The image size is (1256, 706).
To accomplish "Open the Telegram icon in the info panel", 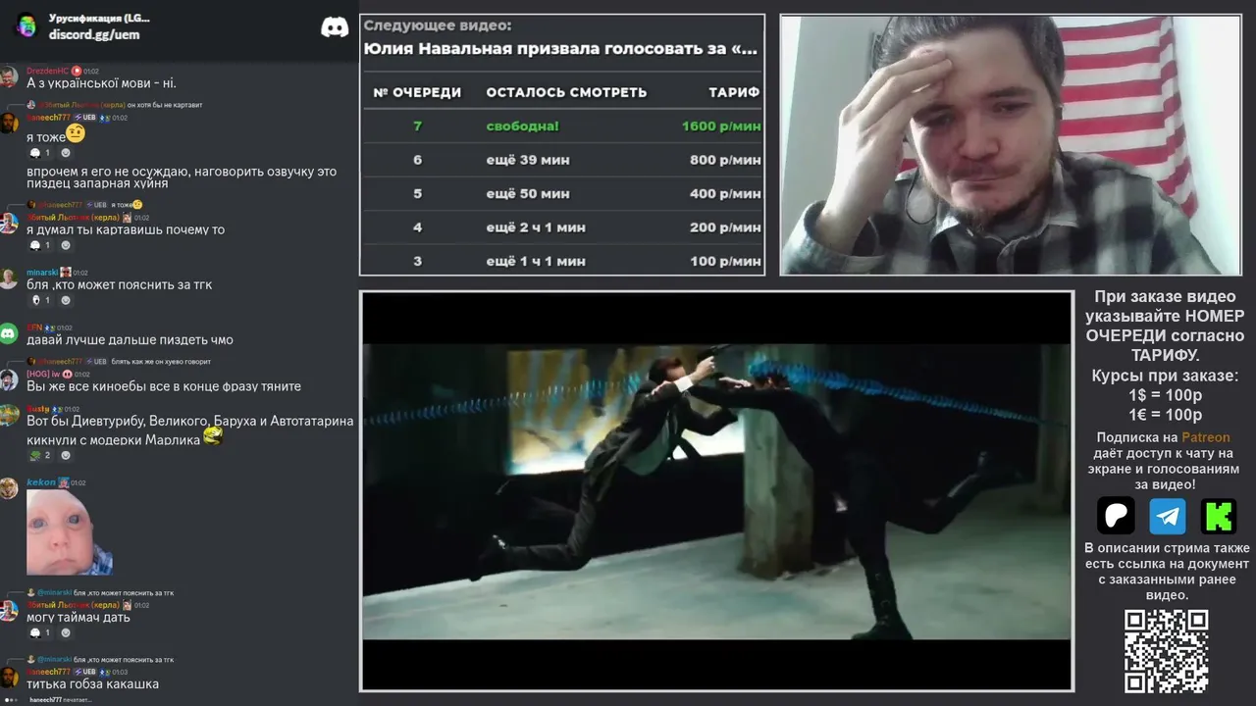I will [1168, 516].
